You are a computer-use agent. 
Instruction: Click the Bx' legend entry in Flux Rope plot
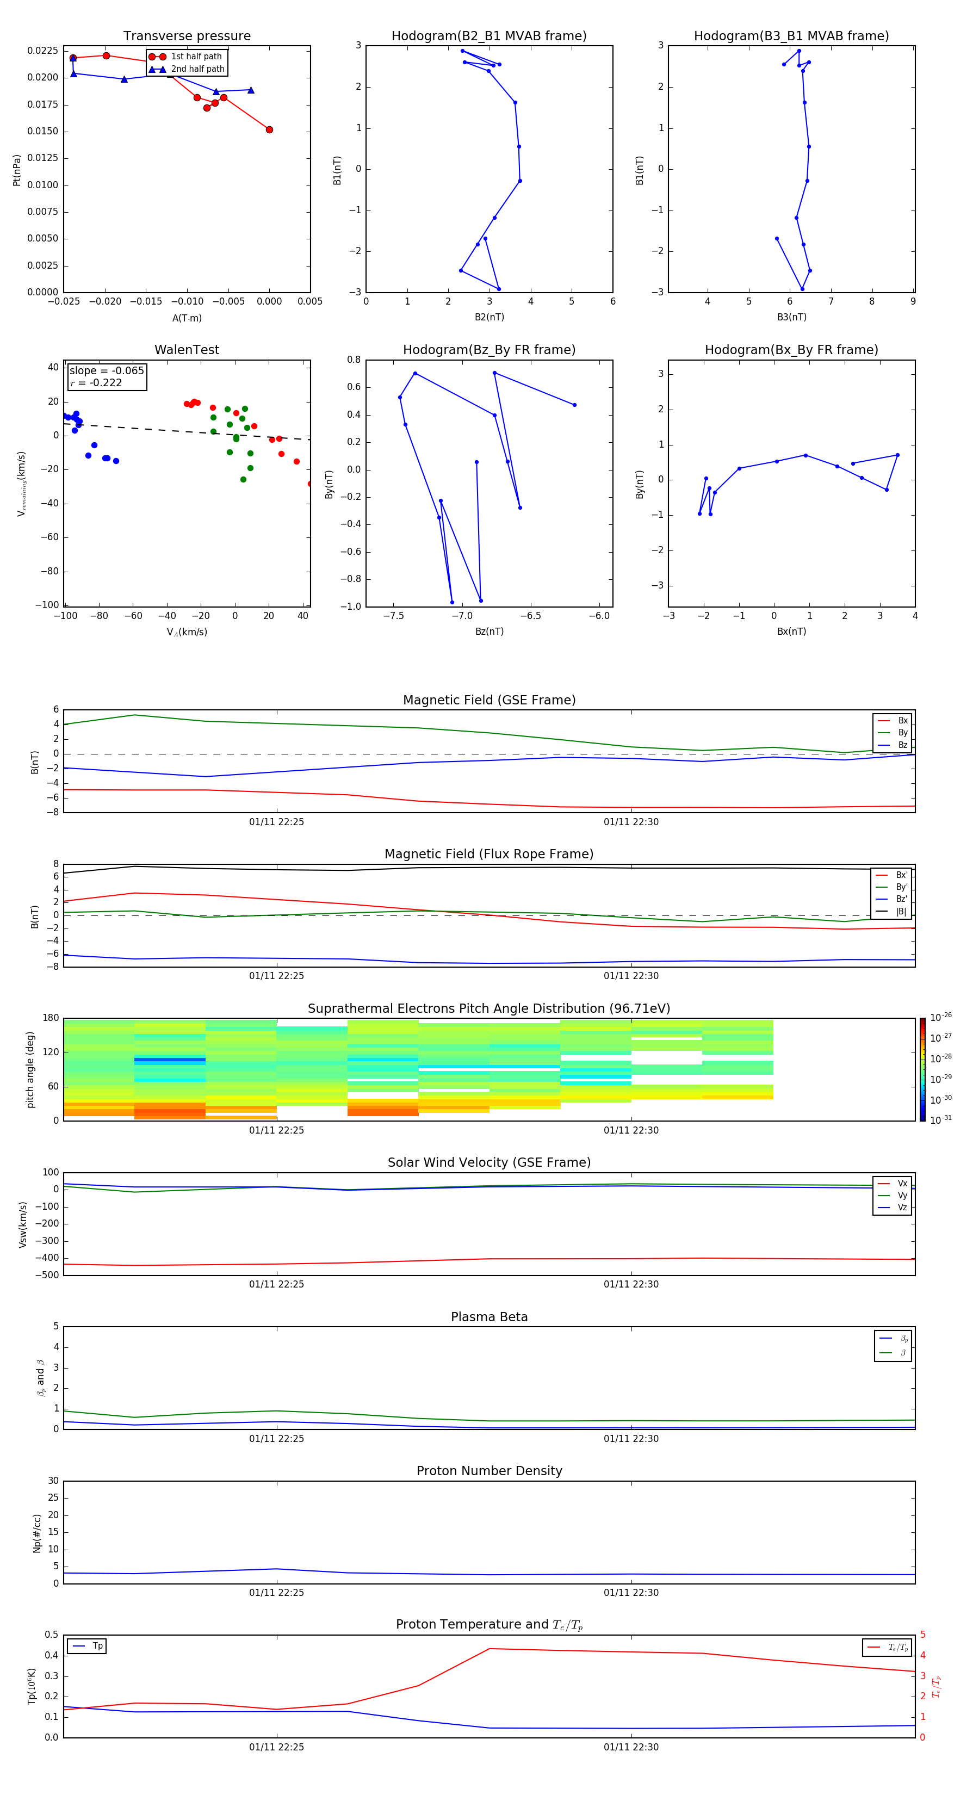coord(891,875)
